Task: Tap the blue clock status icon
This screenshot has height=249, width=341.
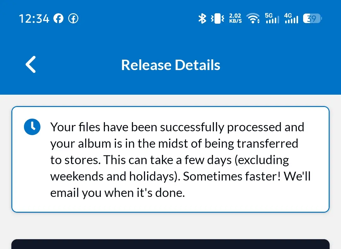Action: [x=32, y=127]
